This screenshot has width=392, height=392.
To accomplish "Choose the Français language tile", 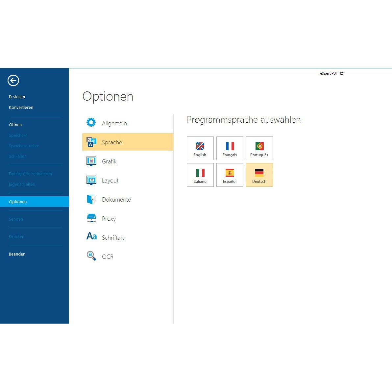I will pos(230,148).
